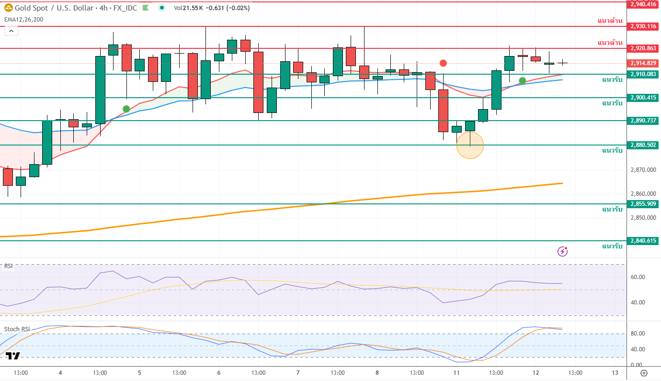This screenshot has height=381, width=661.
Task: Click the แนวรับ label under the 2,910.083 line
Action: pyautogui.click(x=612, y=79)
